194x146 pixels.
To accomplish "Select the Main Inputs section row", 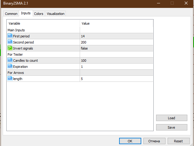I will pyautogui.click(x=80, y=30).
